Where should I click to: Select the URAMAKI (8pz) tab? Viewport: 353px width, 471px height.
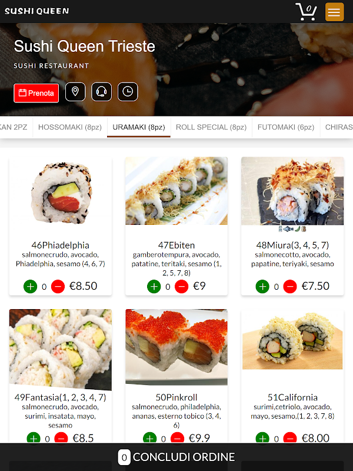(139, 127)
